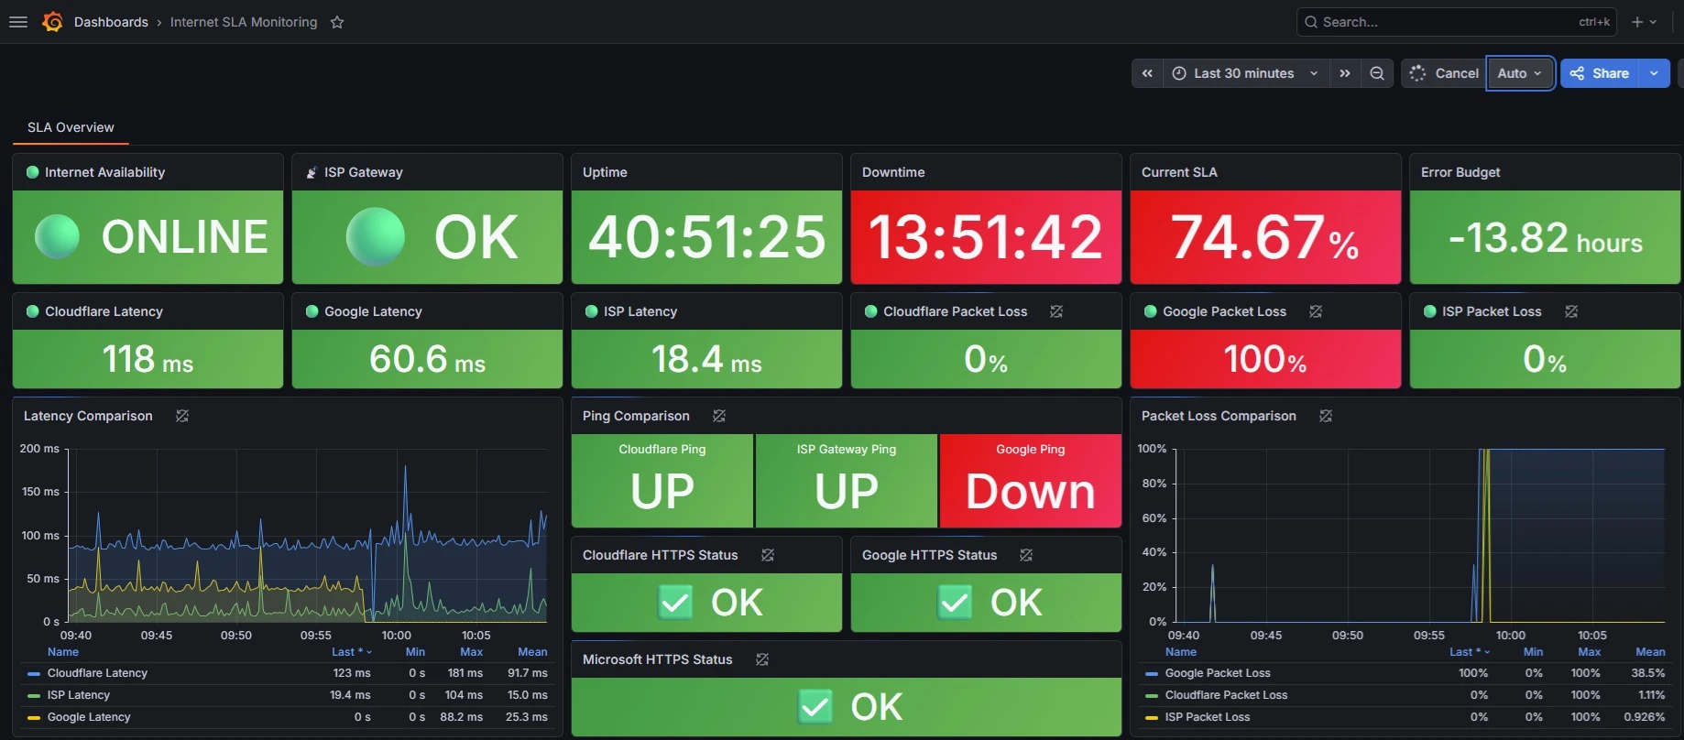Screen dimensions: 1684x740
Task: Click the icon beside Microsoft HTTPS Status title
Action: [762, 659]
